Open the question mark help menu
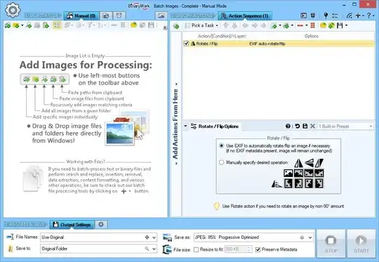 pyautogui.click(x=370, y=15)
